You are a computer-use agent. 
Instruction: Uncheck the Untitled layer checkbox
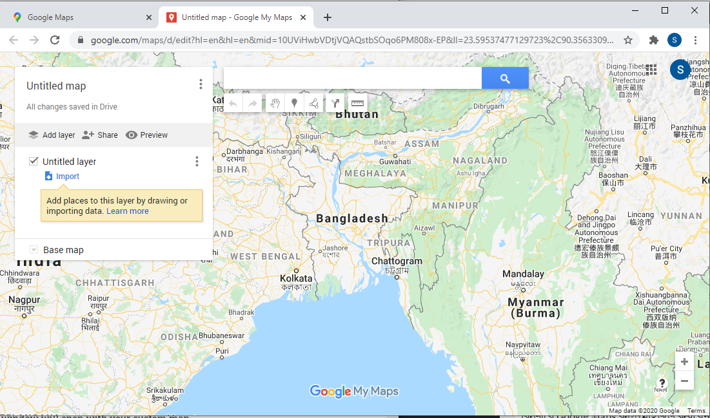click(x=34, y=161)
